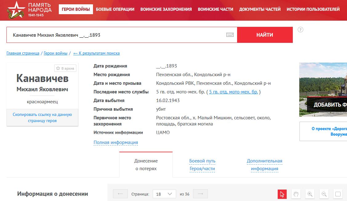
Task: Open the virtual keyboard icon in search box
Action: pyautogui.click(x=230, y=35)
